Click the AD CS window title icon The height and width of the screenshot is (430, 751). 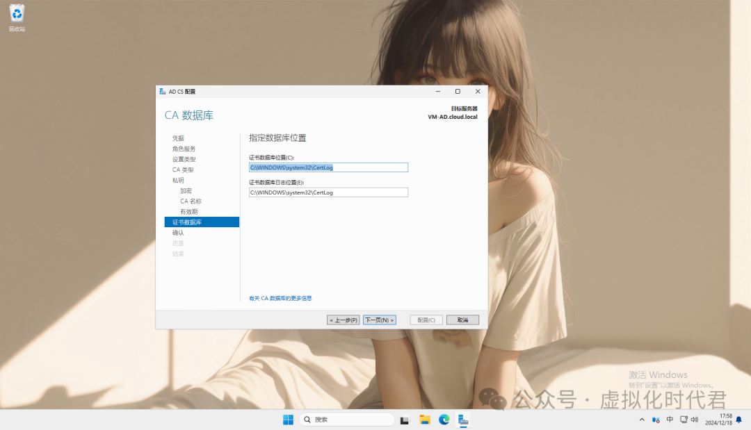163,92
